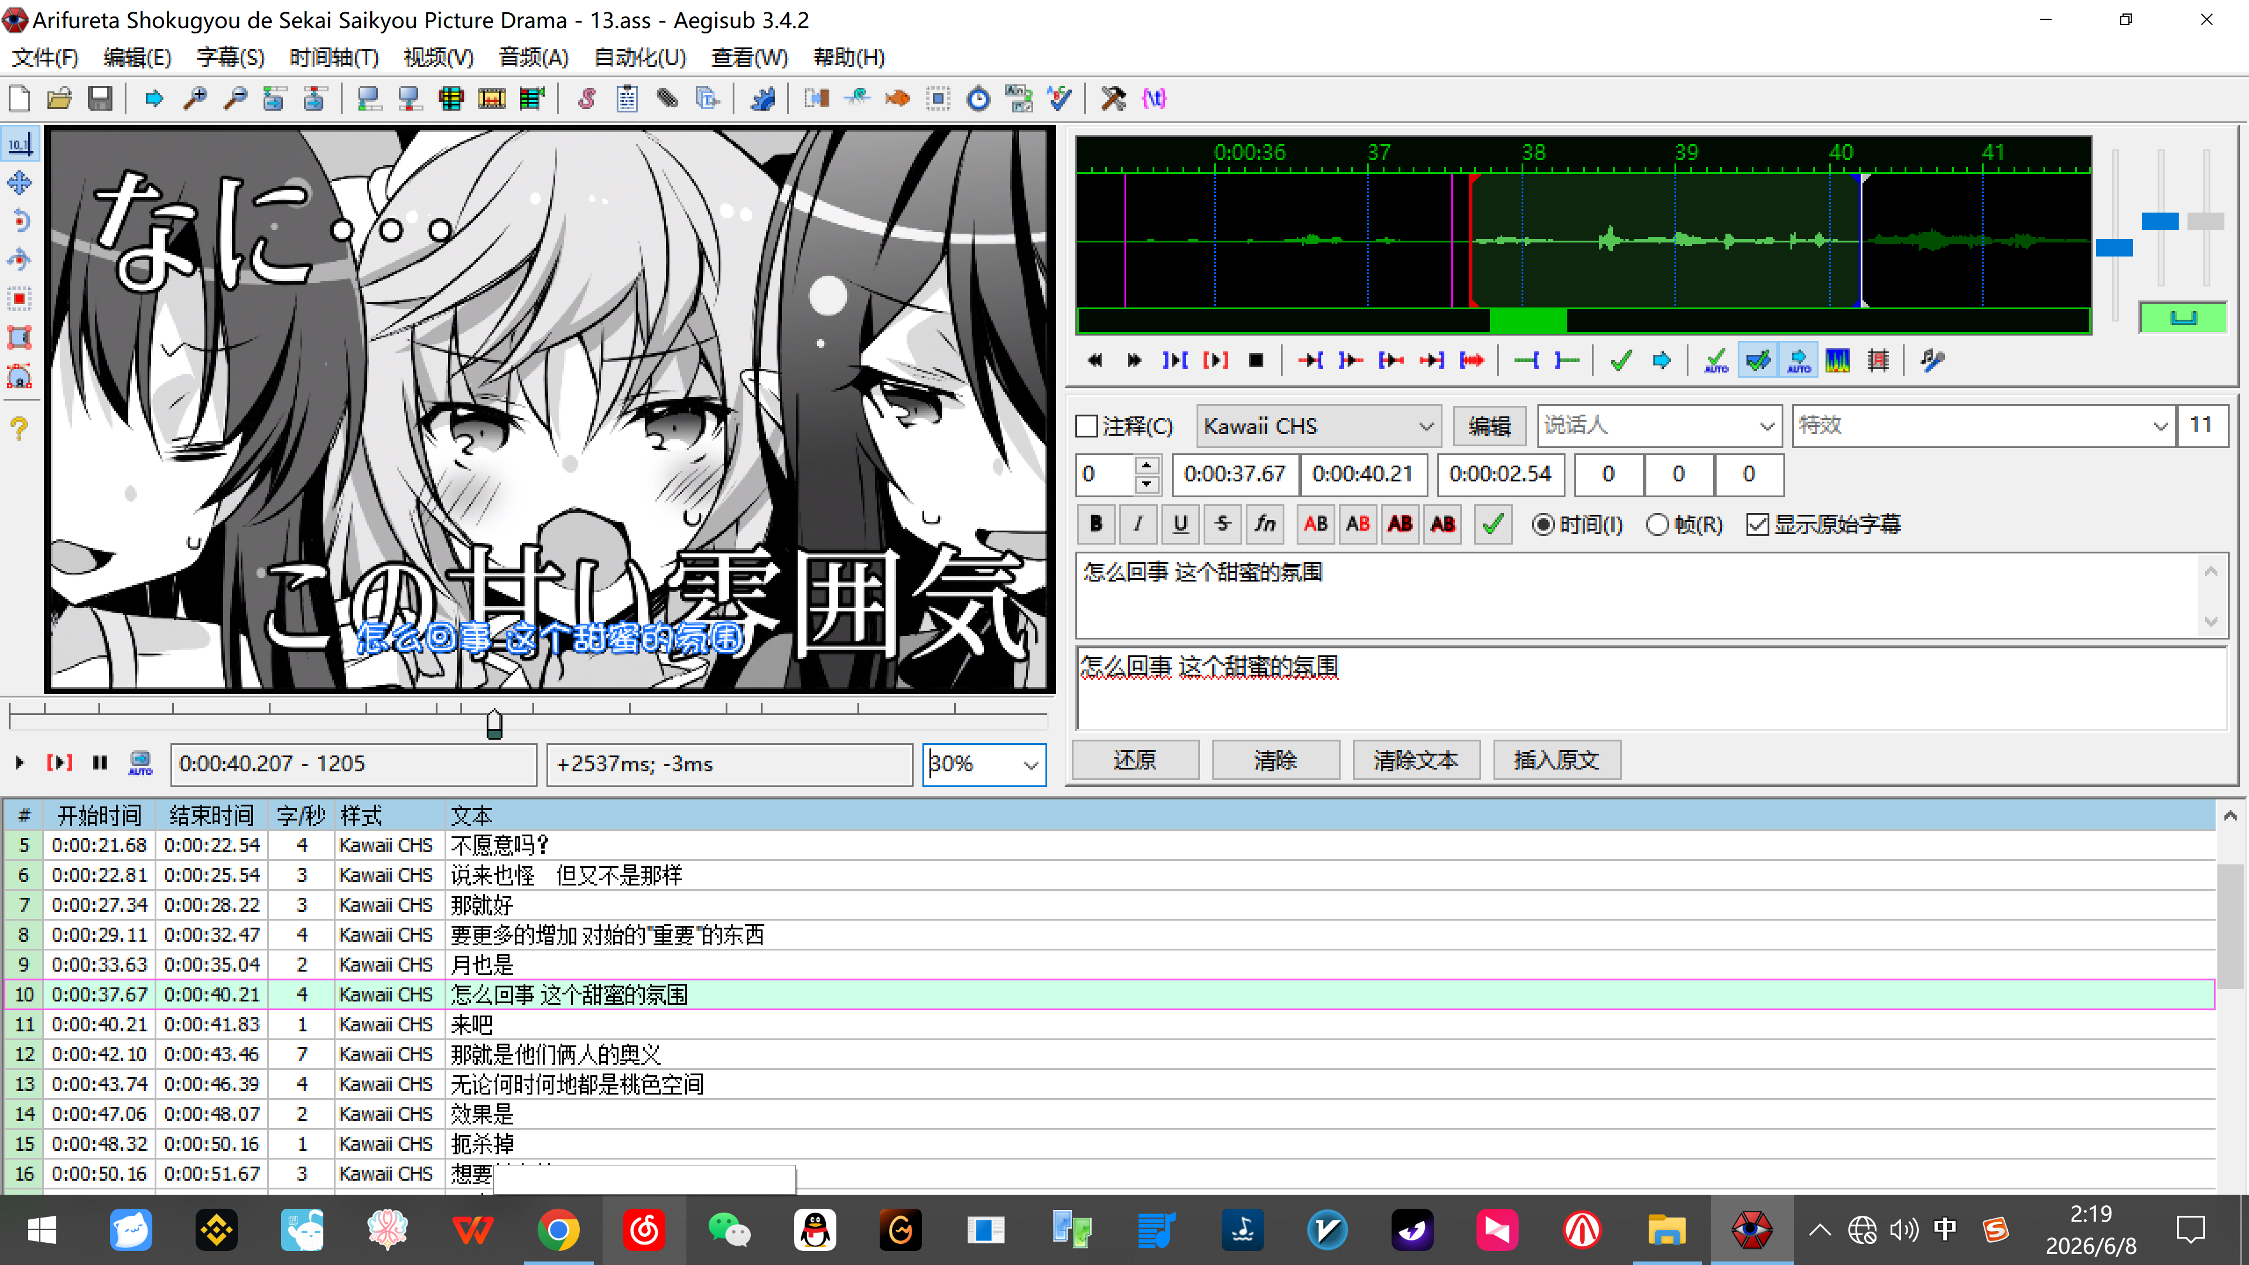Open the Options hammer-and-wrench icon
This screenshot has width=2249, height=1265.
click(1113, 98)
